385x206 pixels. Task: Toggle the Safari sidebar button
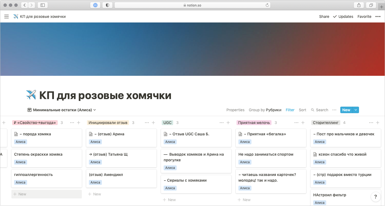[x=43, y=5]
